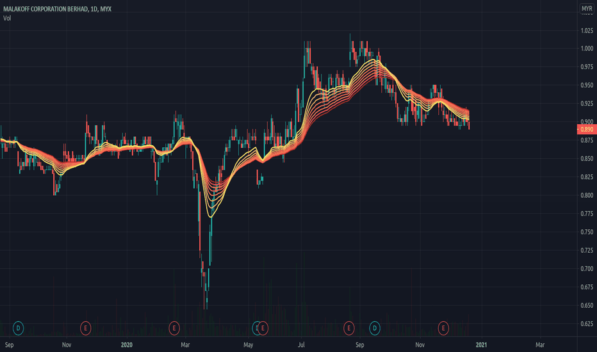Click the 0.775 price axis label
Screen dimensions: 597x352
[x=587, y=214]
